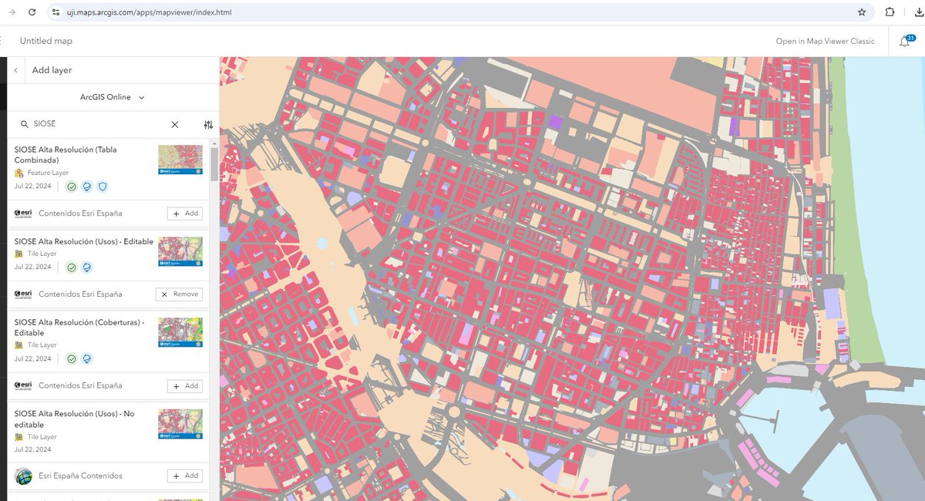Click Tile Layer icon of Usos - No editable
The width and height of the screenshot is (925, 501).
19,436
